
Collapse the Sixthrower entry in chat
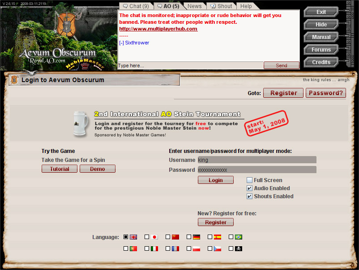pos(122,43)
